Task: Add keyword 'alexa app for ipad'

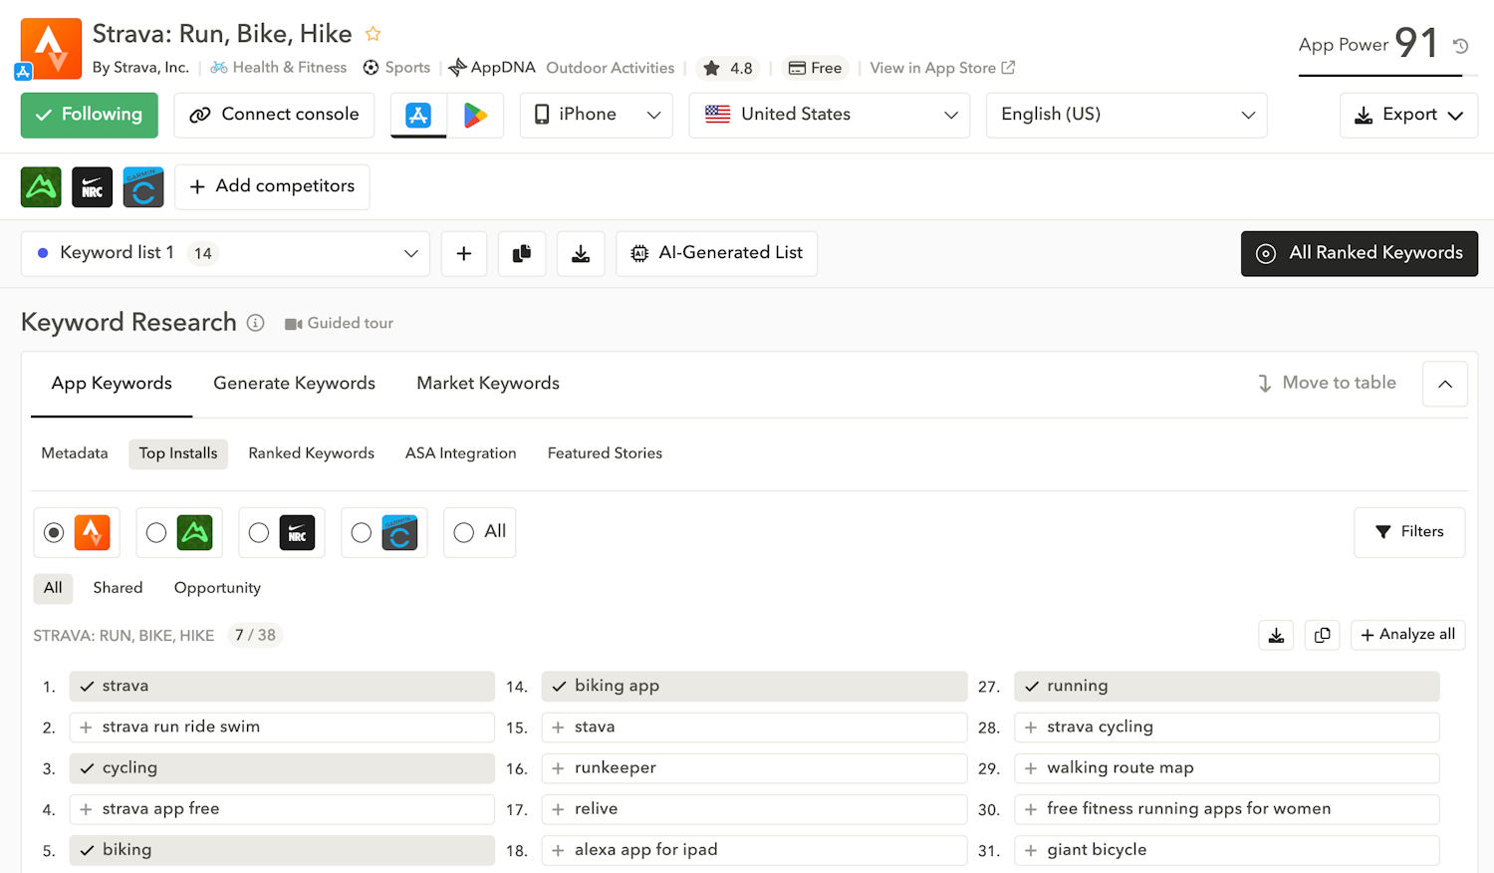Action: pos(754,850)
